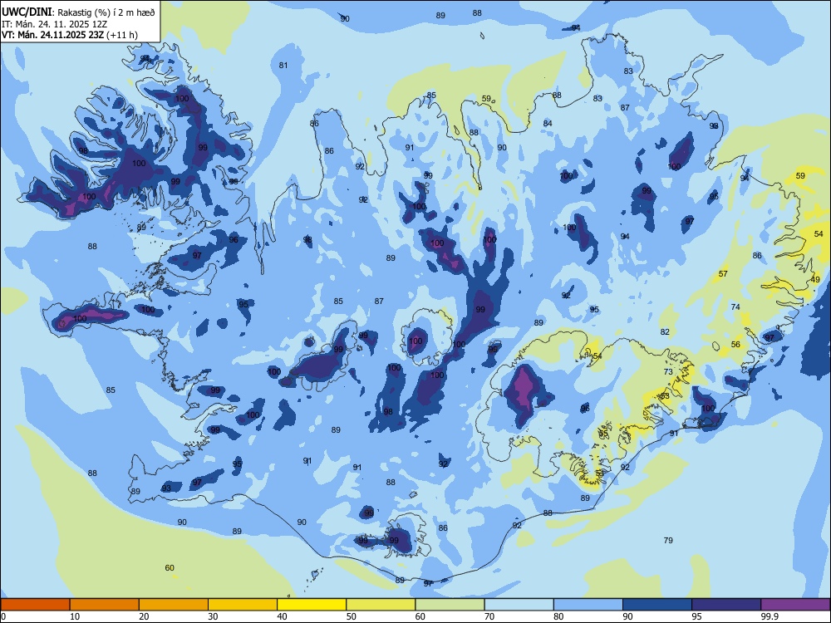Viewport: 831px width, 623px height.
Task: Click the '40' legend tick label
Action: pyautogui.click(x=282, y=616)
